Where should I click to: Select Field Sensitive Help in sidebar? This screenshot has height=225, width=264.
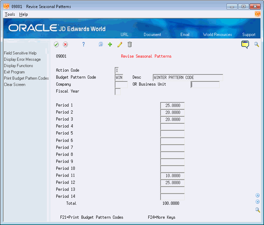pyautogui.click(x=20, y=53)
